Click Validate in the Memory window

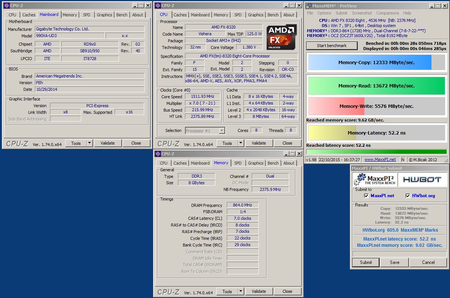pyautogui.click(x=259, y=291)
